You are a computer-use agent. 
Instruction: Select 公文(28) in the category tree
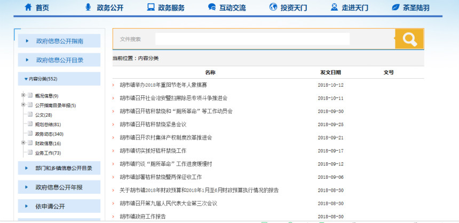[43, 115]
